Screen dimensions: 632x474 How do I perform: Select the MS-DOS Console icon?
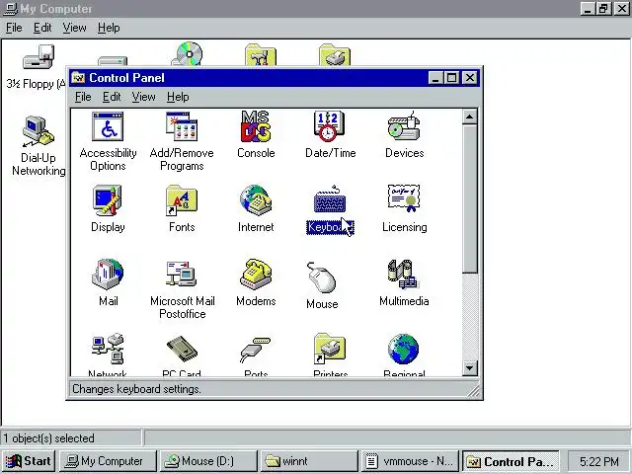point(256,127)
